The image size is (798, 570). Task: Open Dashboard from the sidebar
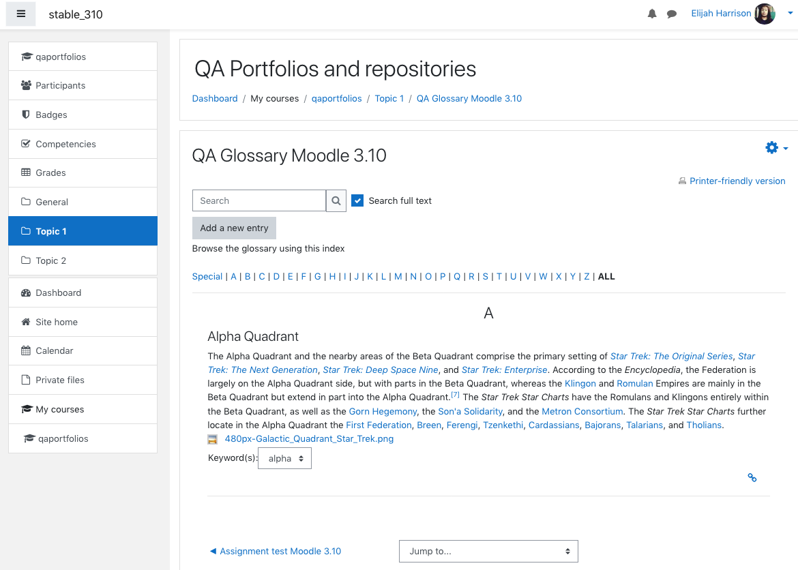click(83, 292)
